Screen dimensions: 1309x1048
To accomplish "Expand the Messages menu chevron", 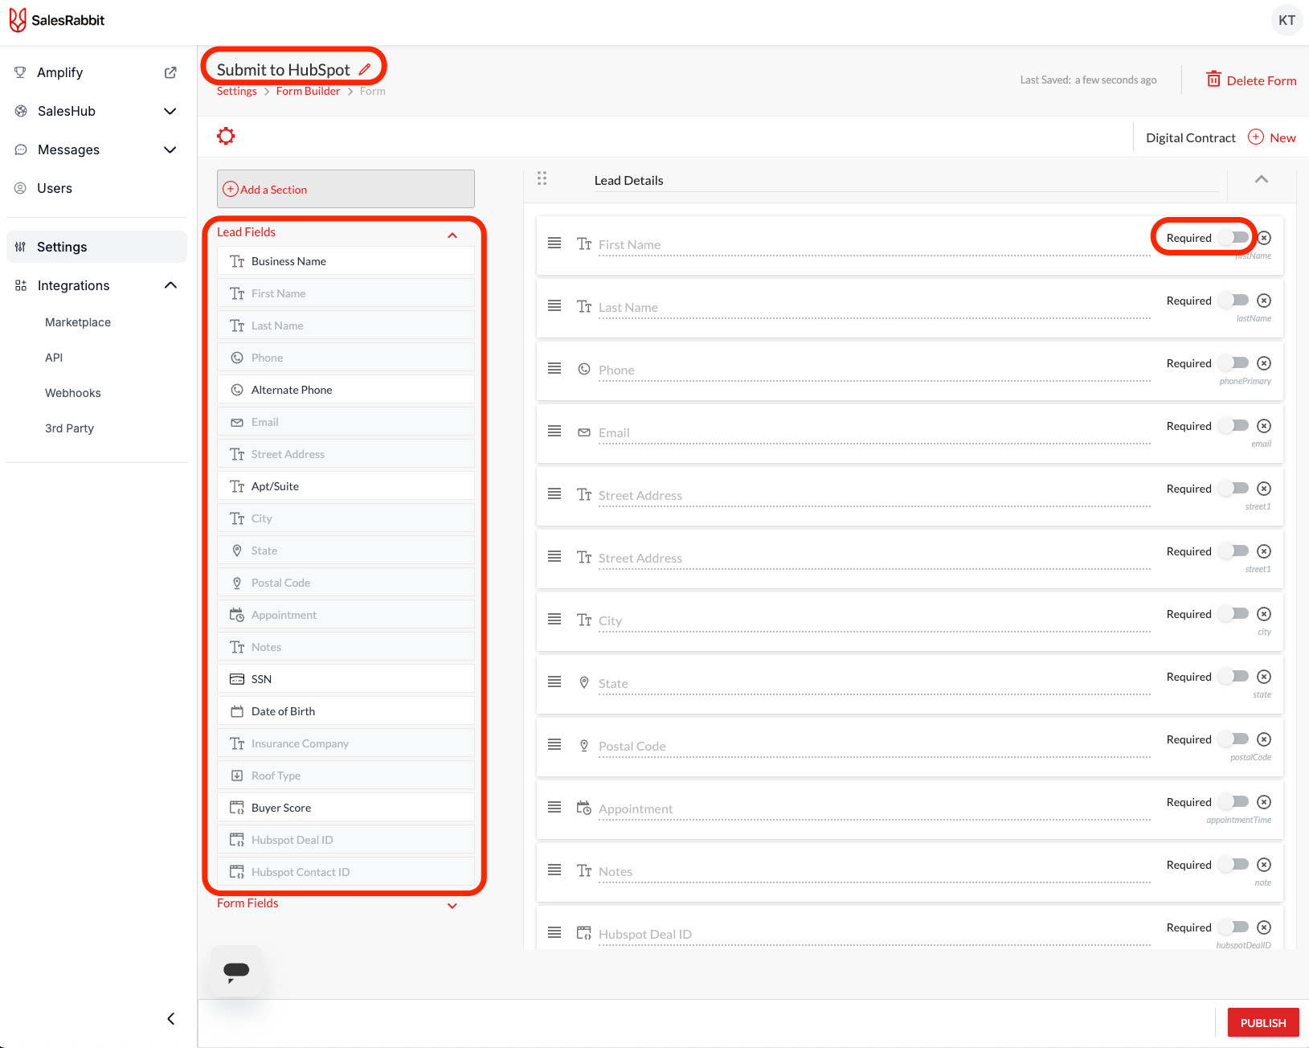I will pos(170,149).
